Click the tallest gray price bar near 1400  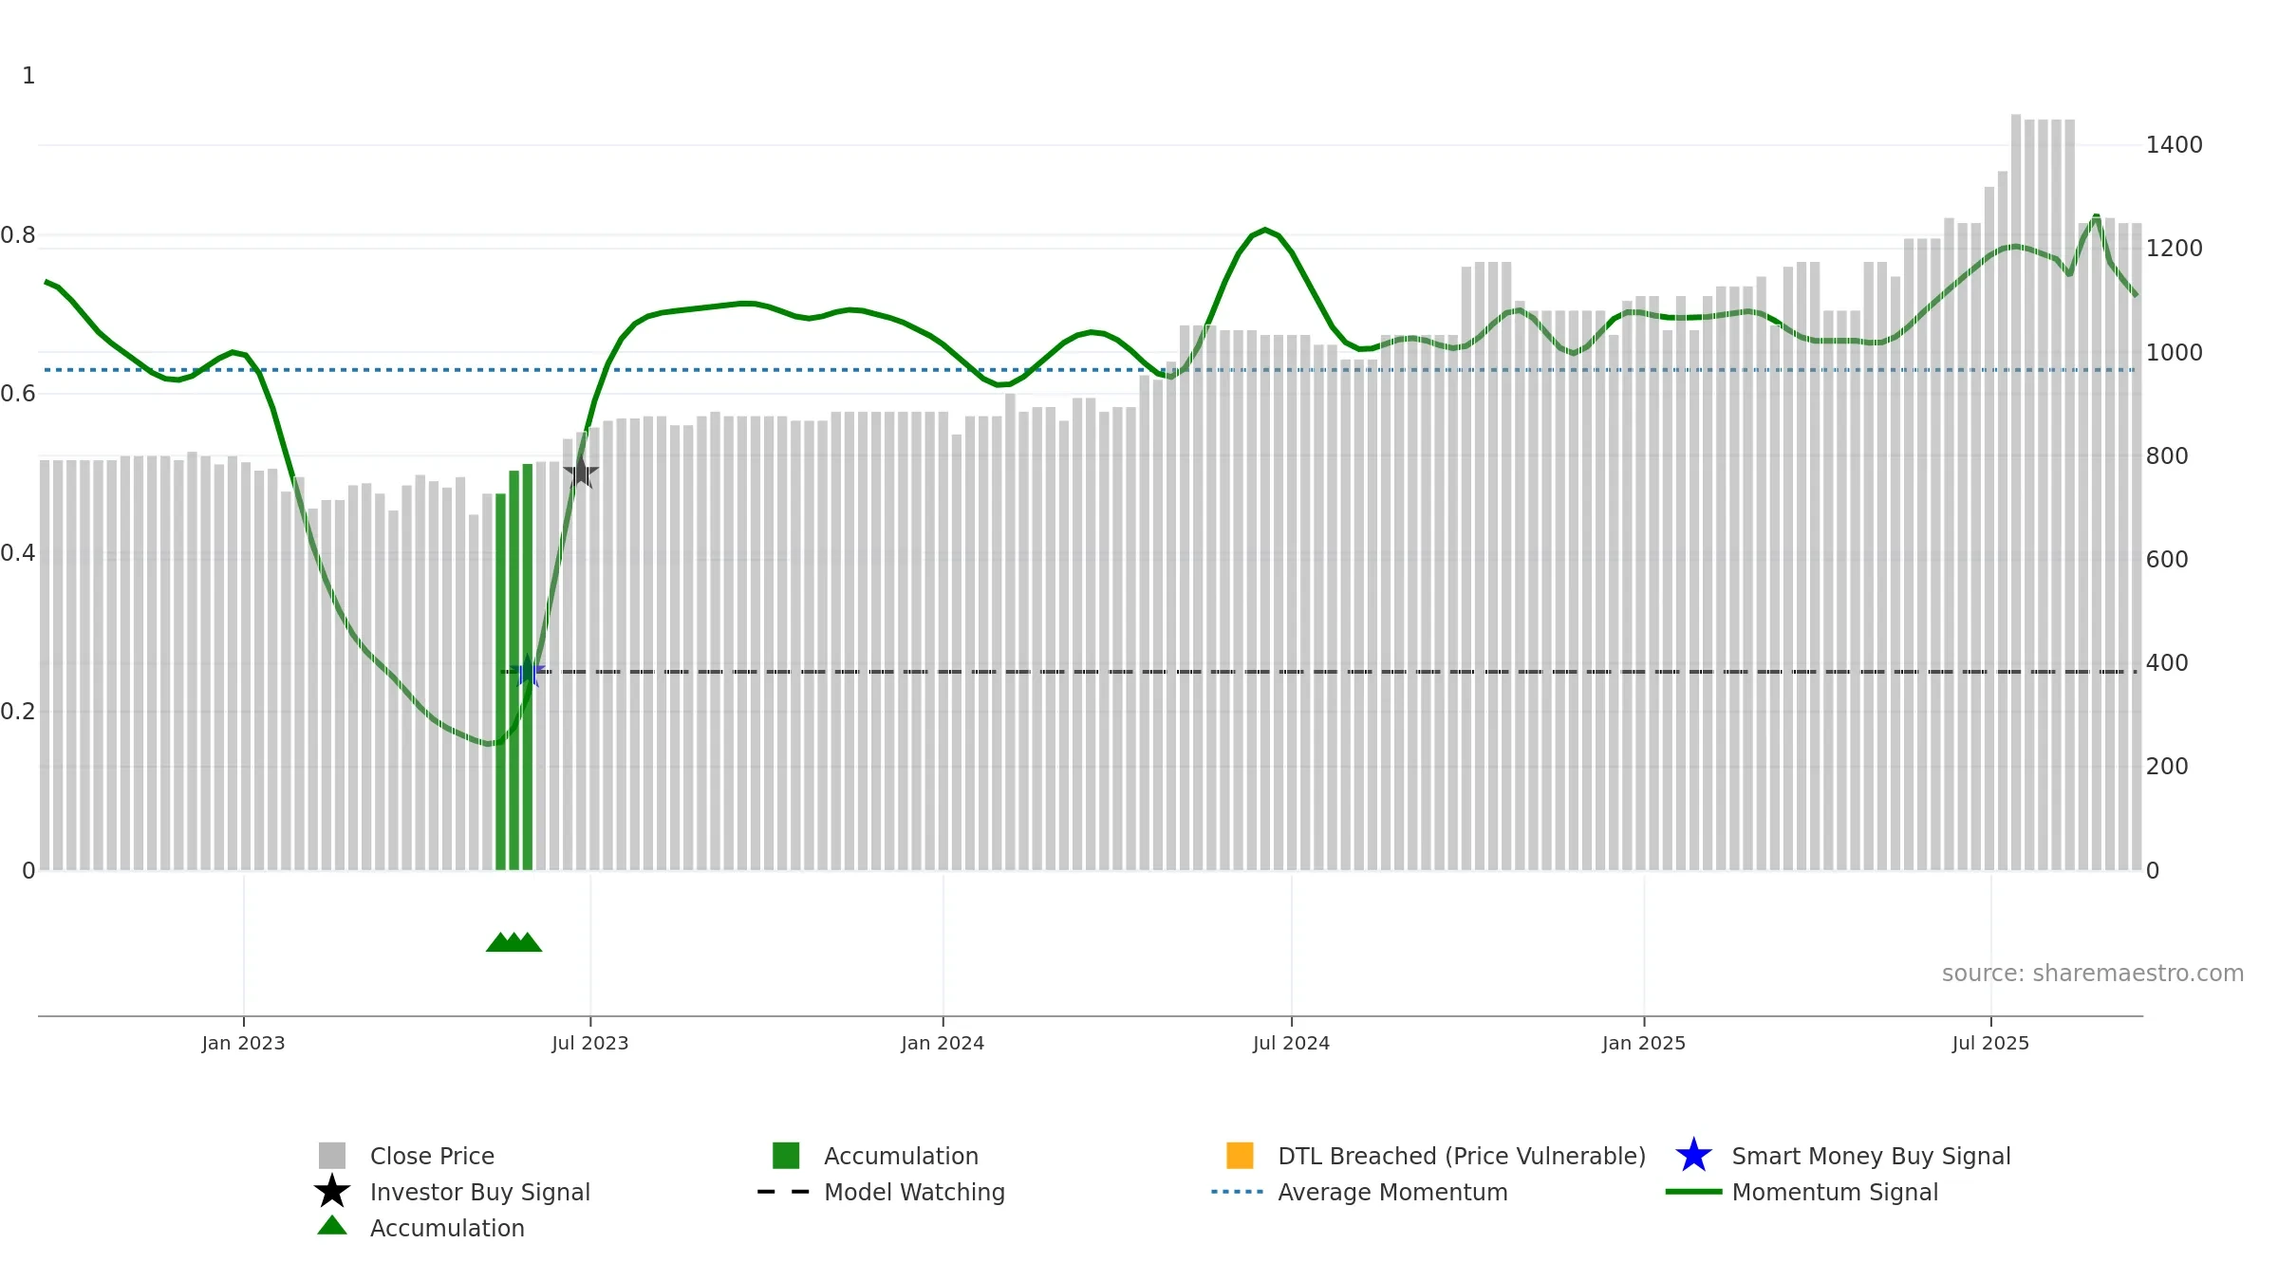pyautogui.click(x=2016, y=492)
